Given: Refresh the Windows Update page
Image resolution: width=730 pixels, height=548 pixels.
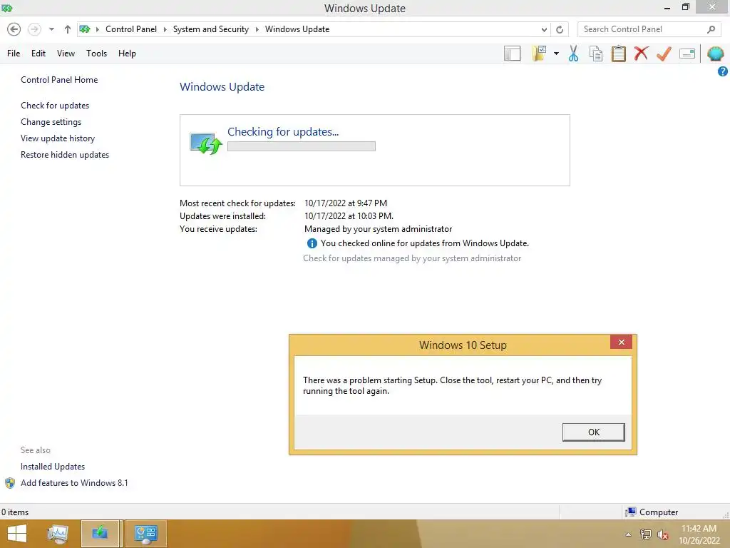Looking at the screenshot, I should pyautogui.click(x=560, y=29).
